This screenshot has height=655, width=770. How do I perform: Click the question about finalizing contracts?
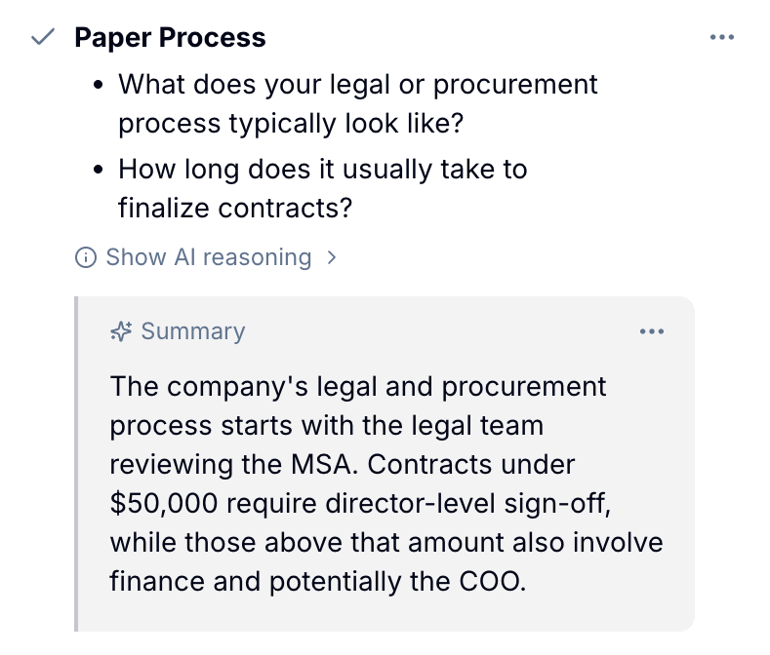323,188
